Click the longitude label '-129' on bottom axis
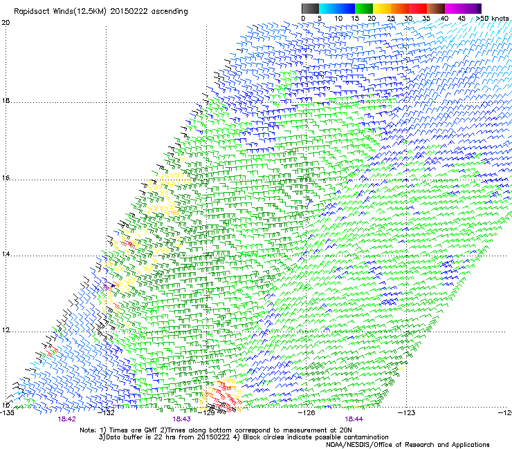Screen dimensions: 512x449 [208, 413]
